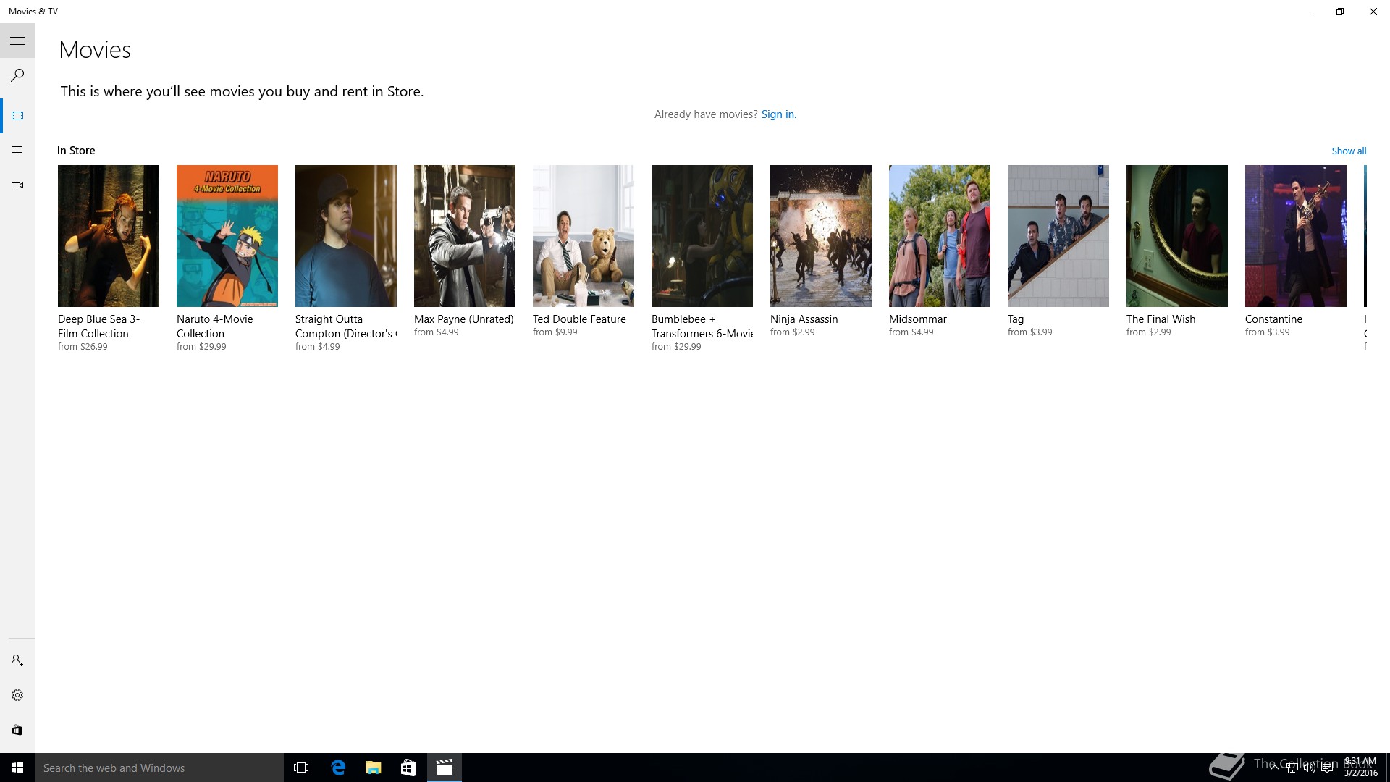Click the taskbar search box
1390x782 pixels.
[x=159, y=768]
